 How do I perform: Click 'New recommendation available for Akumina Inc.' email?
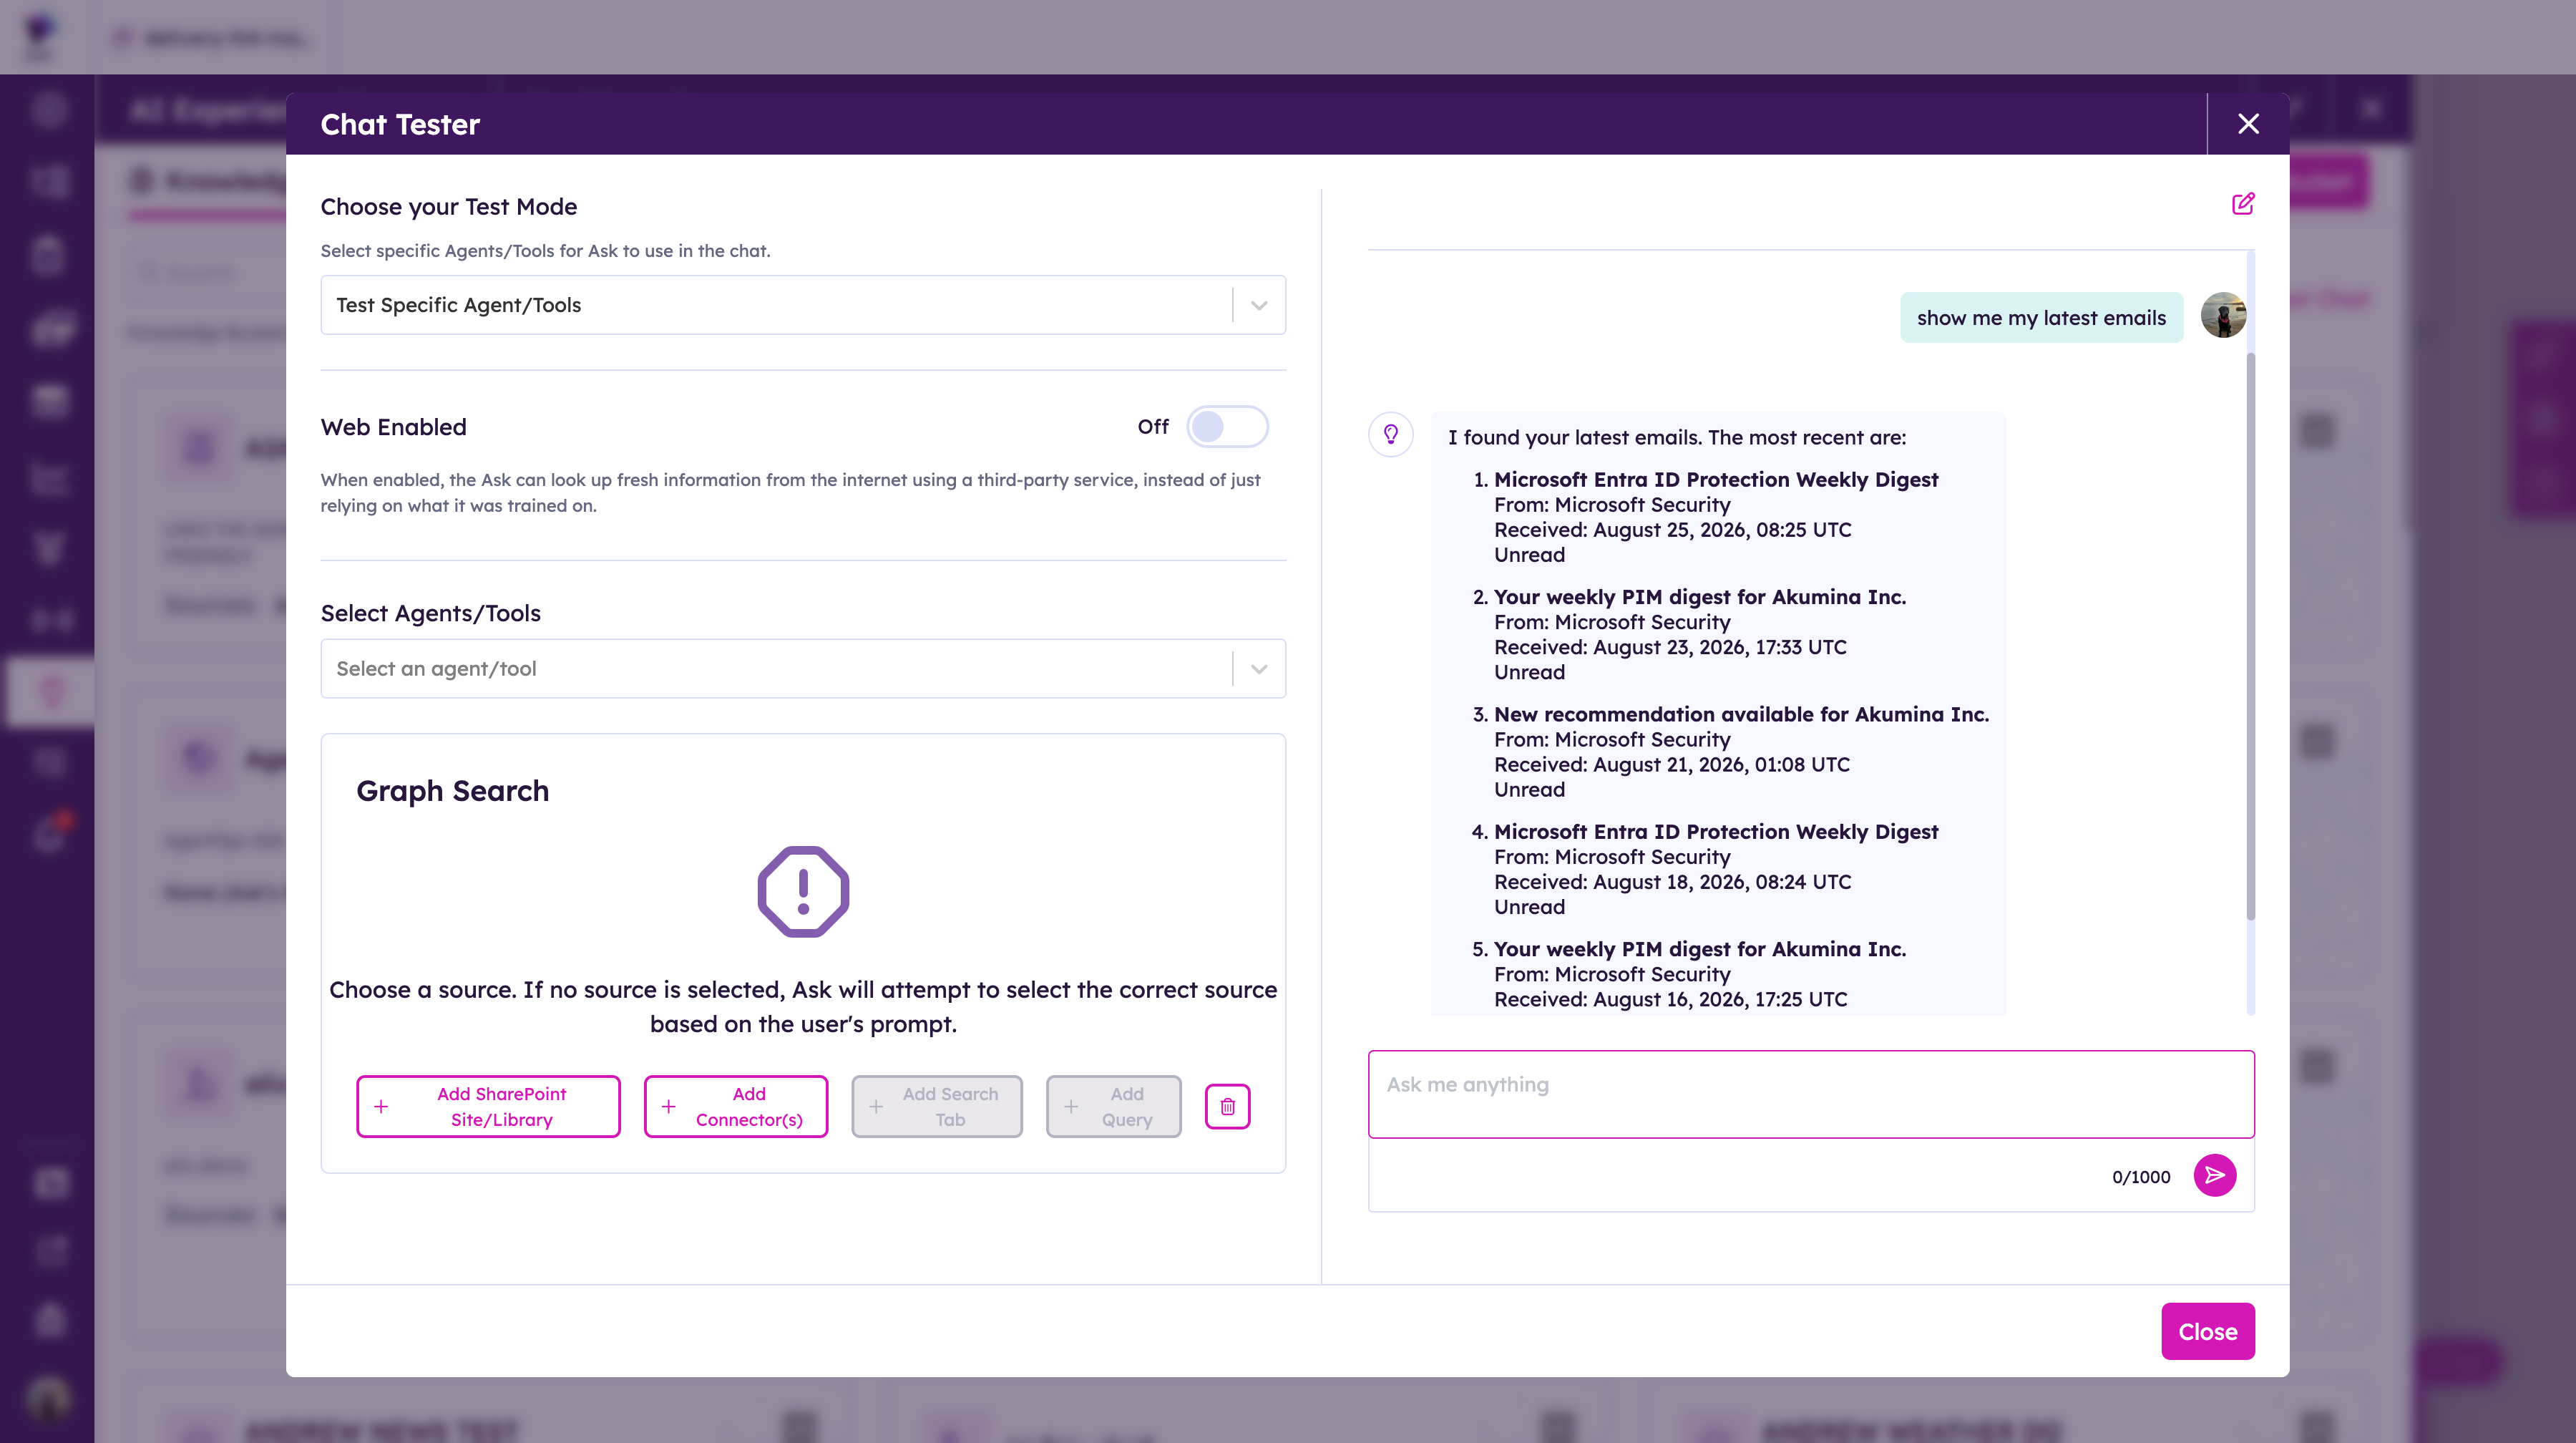[1741, 715]
